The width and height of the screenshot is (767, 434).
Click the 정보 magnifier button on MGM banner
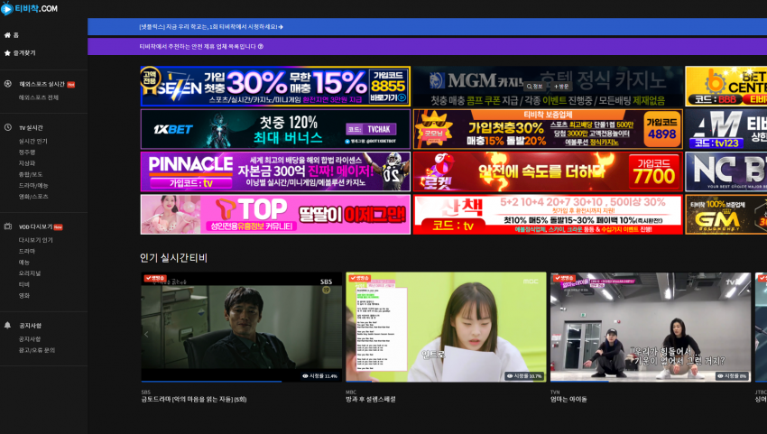pos(535,86)
